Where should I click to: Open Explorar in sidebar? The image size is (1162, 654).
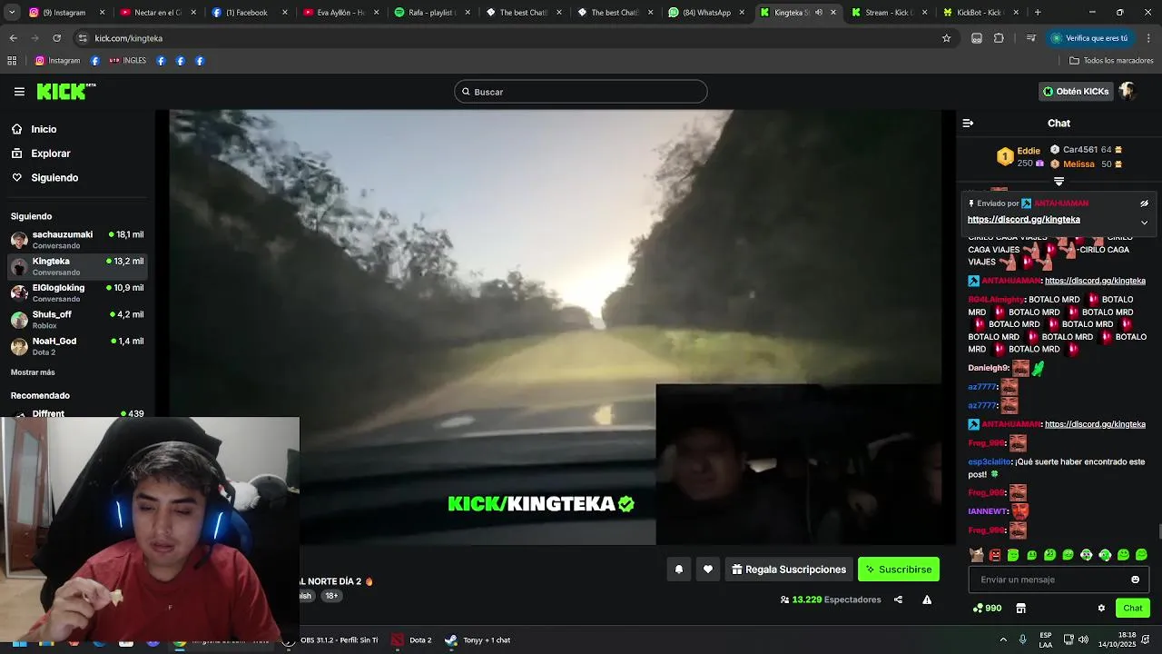(x=51, y=154)
